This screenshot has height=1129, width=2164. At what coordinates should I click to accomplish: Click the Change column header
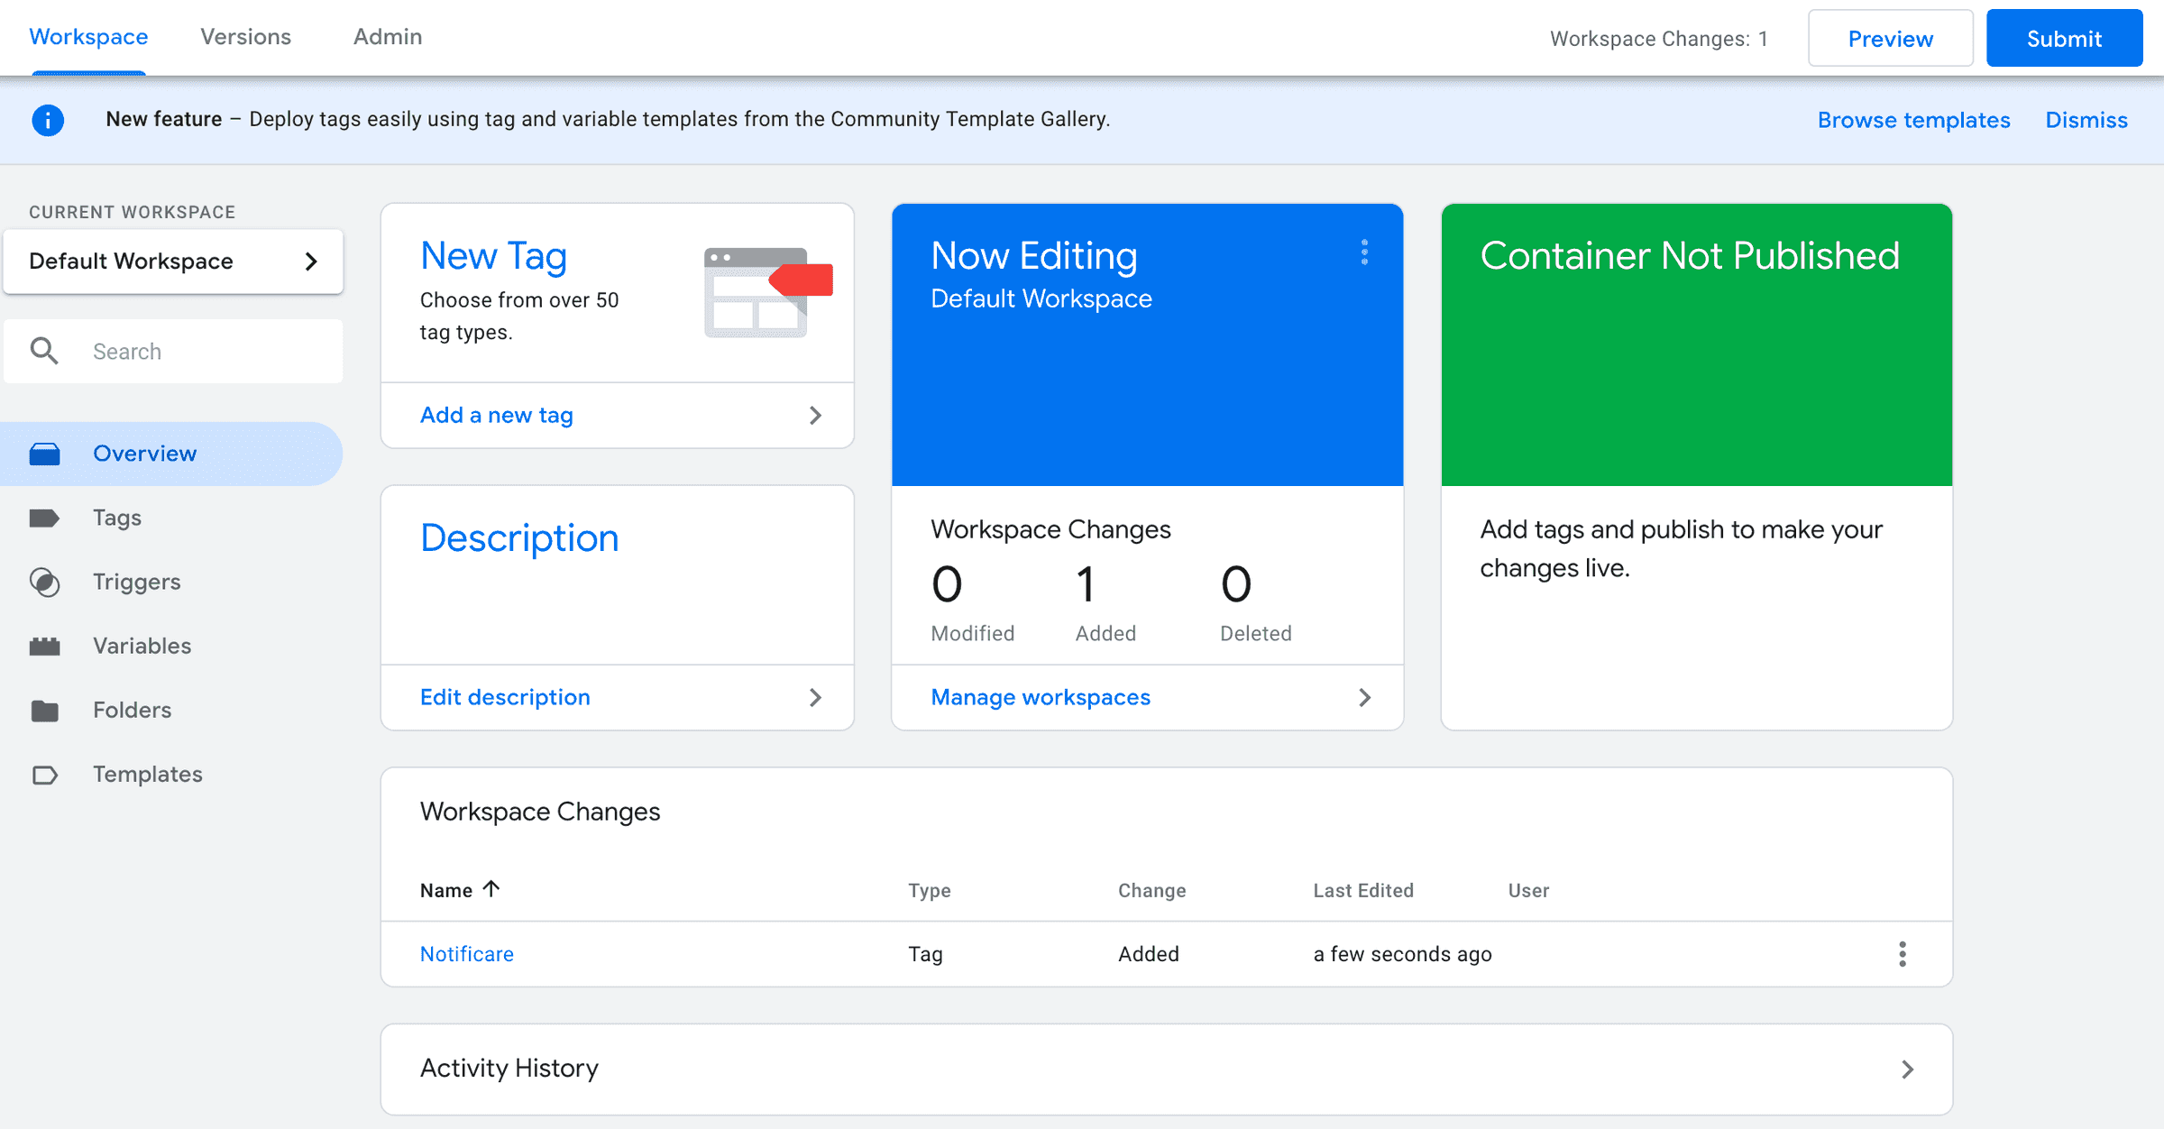[1152, 890]
